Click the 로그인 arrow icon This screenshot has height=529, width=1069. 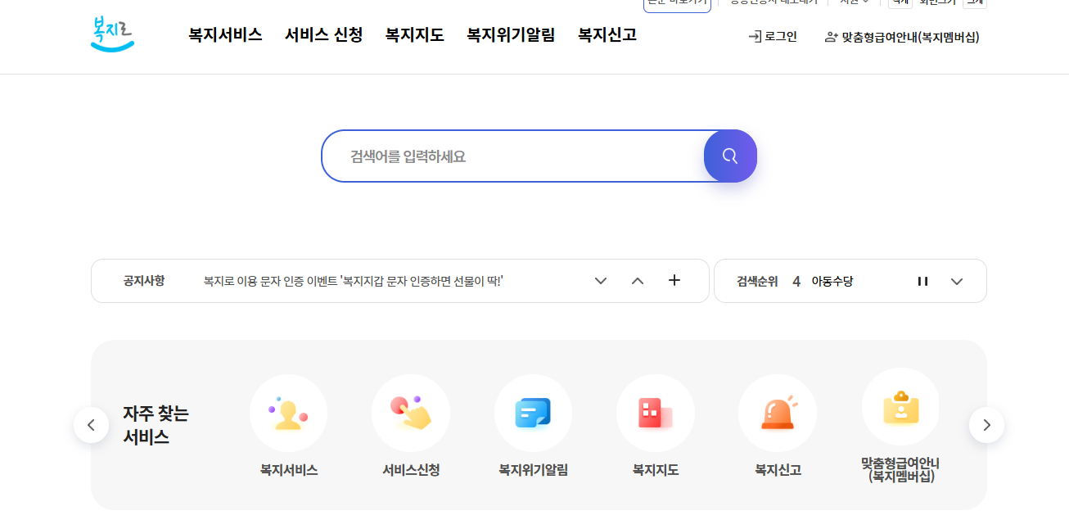[755, 37]
